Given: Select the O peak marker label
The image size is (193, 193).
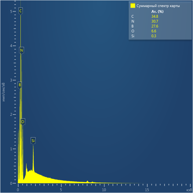Looking at the screenshot, I should (23, 122).
